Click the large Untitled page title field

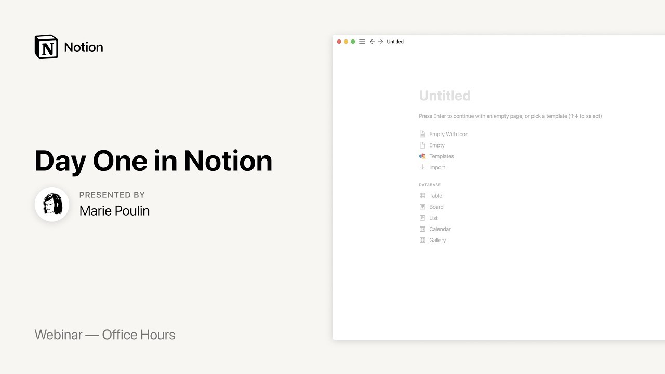point(445,96)
